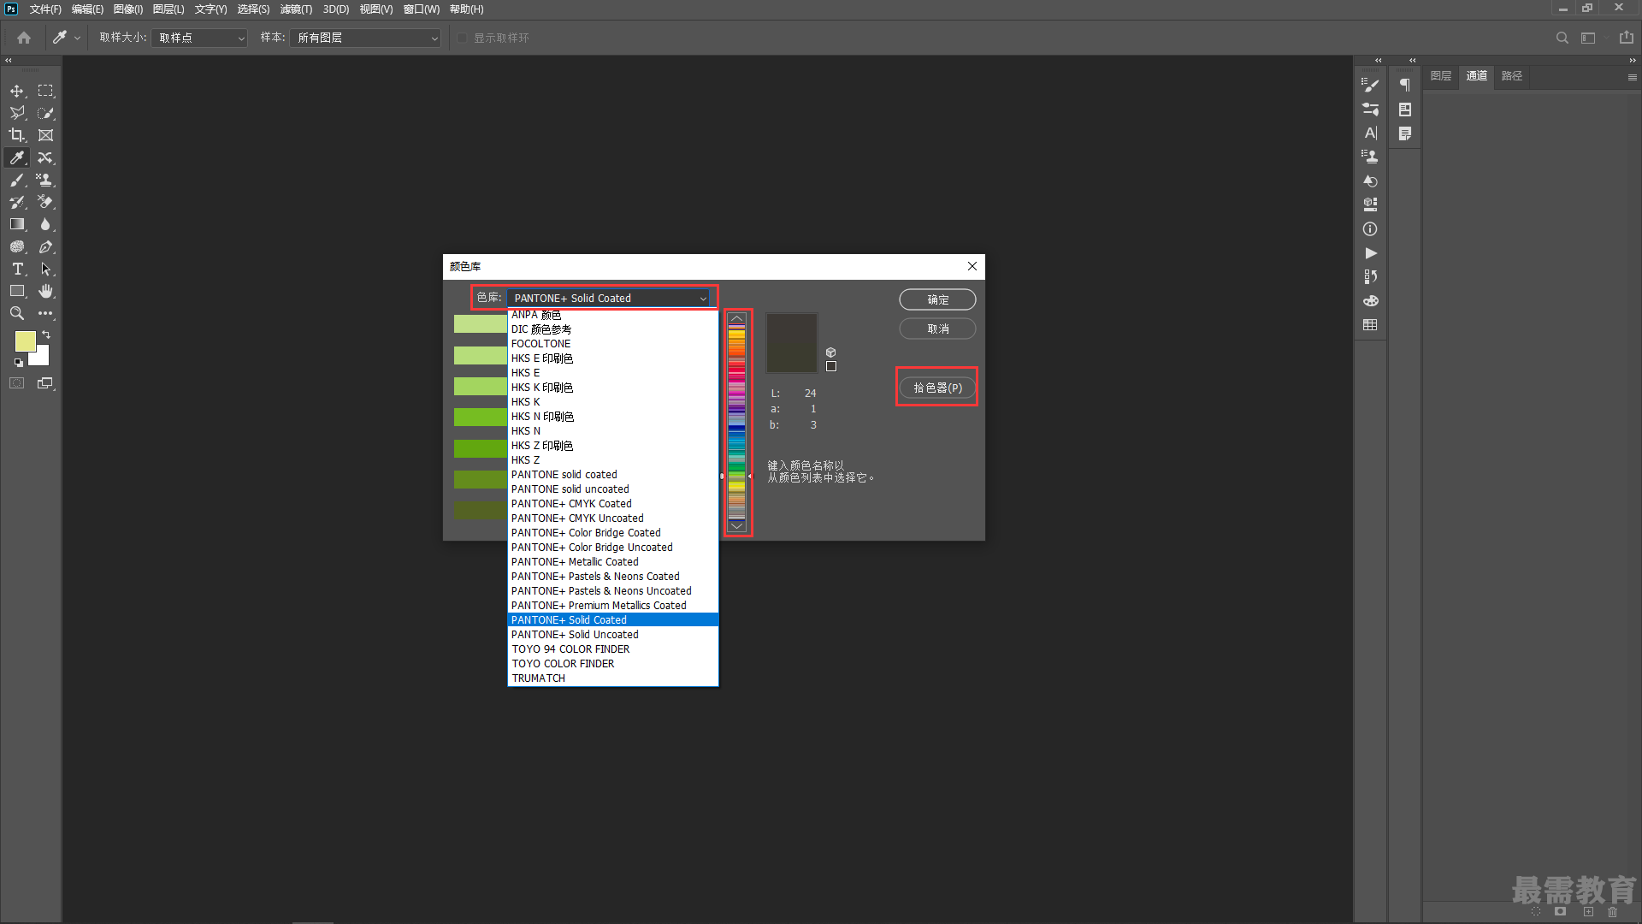Image resolution: width=1642 pixels, height=924 pixels.
Task: Click the foreground color swatch
Action: pyautogui.click(x=26, y=341)
